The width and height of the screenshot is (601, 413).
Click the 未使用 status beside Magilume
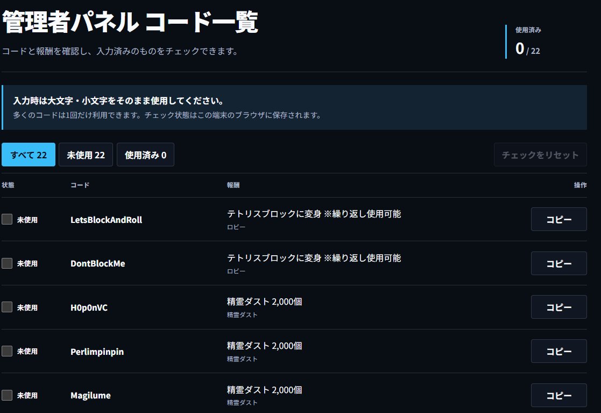27,395
